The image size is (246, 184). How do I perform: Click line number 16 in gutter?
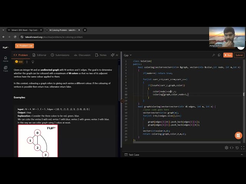click(x=126, y=107)
